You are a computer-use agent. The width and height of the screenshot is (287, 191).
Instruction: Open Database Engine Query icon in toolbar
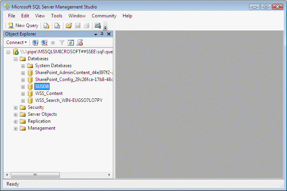(46, 26)
